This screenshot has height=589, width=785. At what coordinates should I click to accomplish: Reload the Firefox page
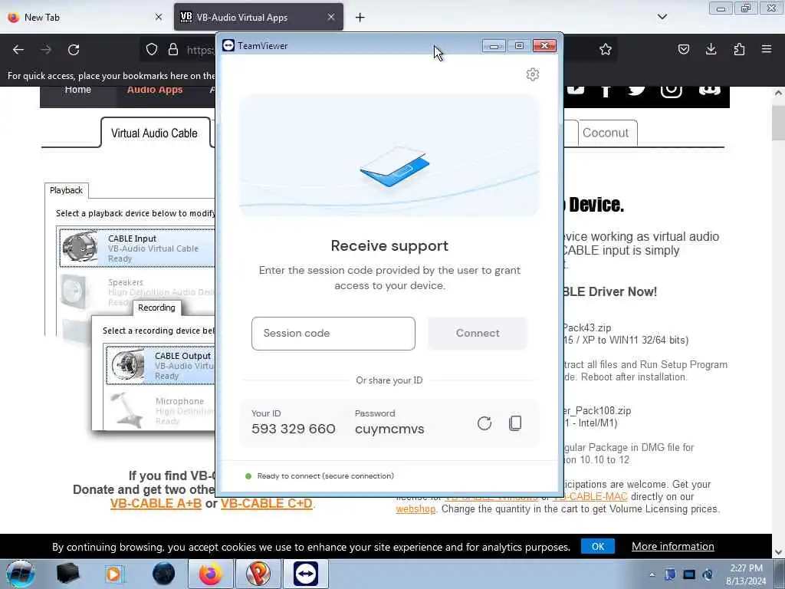[74, 50]
